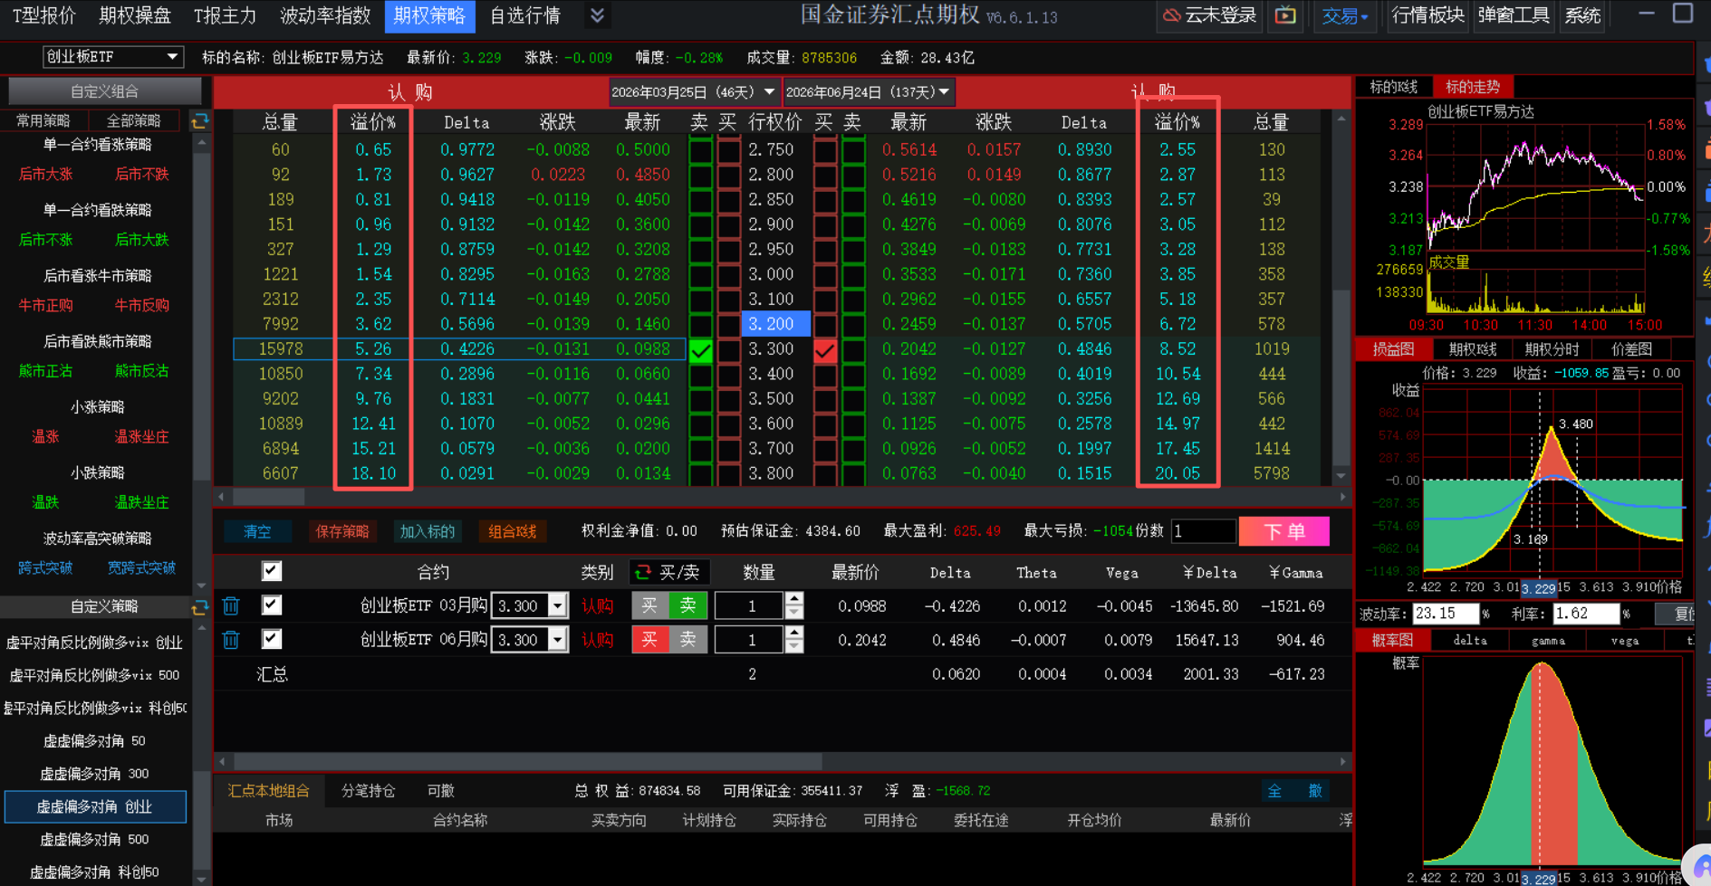Viewport: 1711px width, 886px height.
Task: Tick the March buy box at strike 3.000
Action: [x=729, y=275]
